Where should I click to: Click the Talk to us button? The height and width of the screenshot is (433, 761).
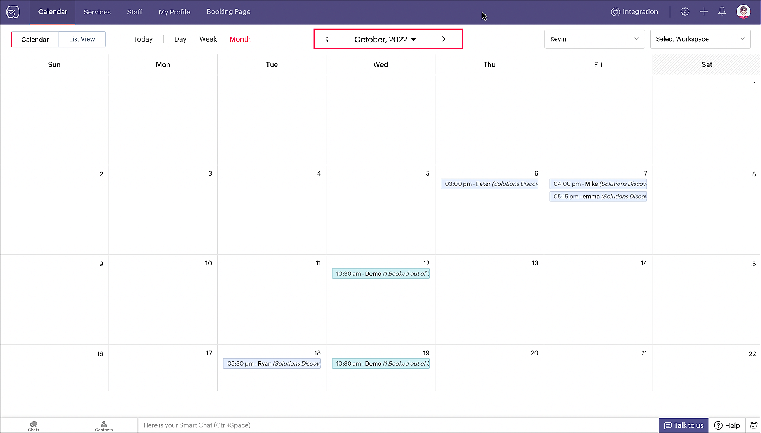[683, 425]
